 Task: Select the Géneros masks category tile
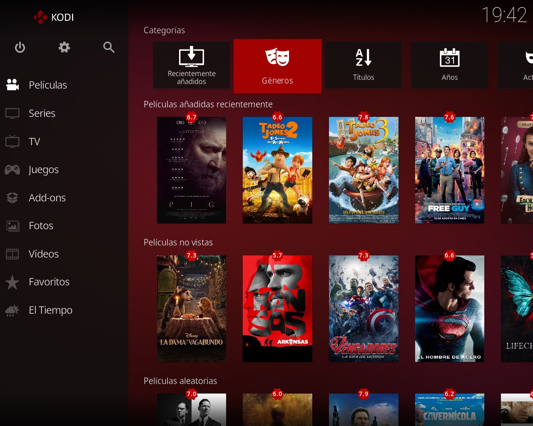277,66
